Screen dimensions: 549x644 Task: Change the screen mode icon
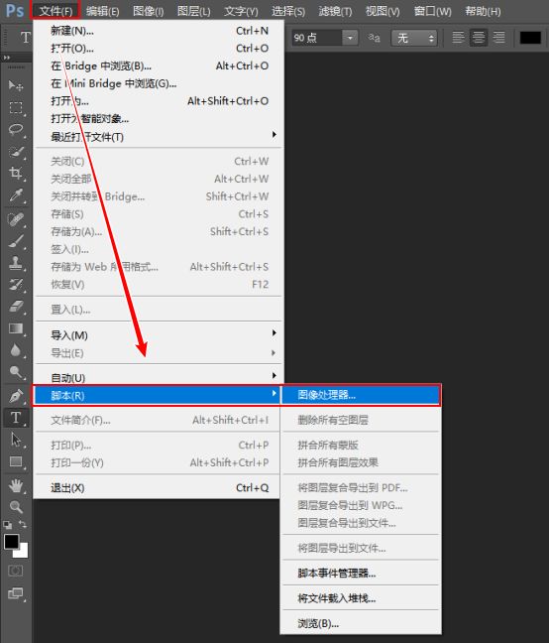tap(16, 593)
